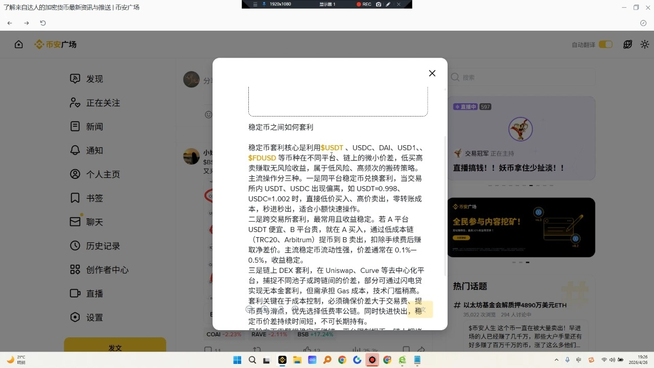Click the 币安广场 logo
This screenshot has height=368, width=654.
pyautogui.click(x=55, y=44)
